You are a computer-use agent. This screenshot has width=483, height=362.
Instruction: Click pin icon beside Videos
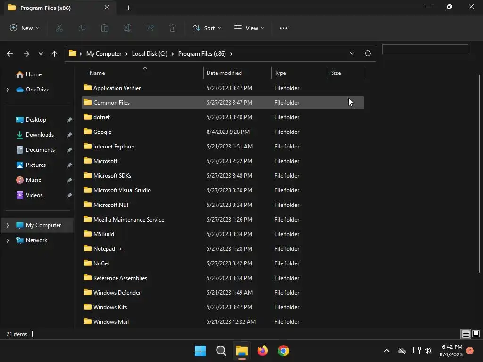click(x=70, y=195)
